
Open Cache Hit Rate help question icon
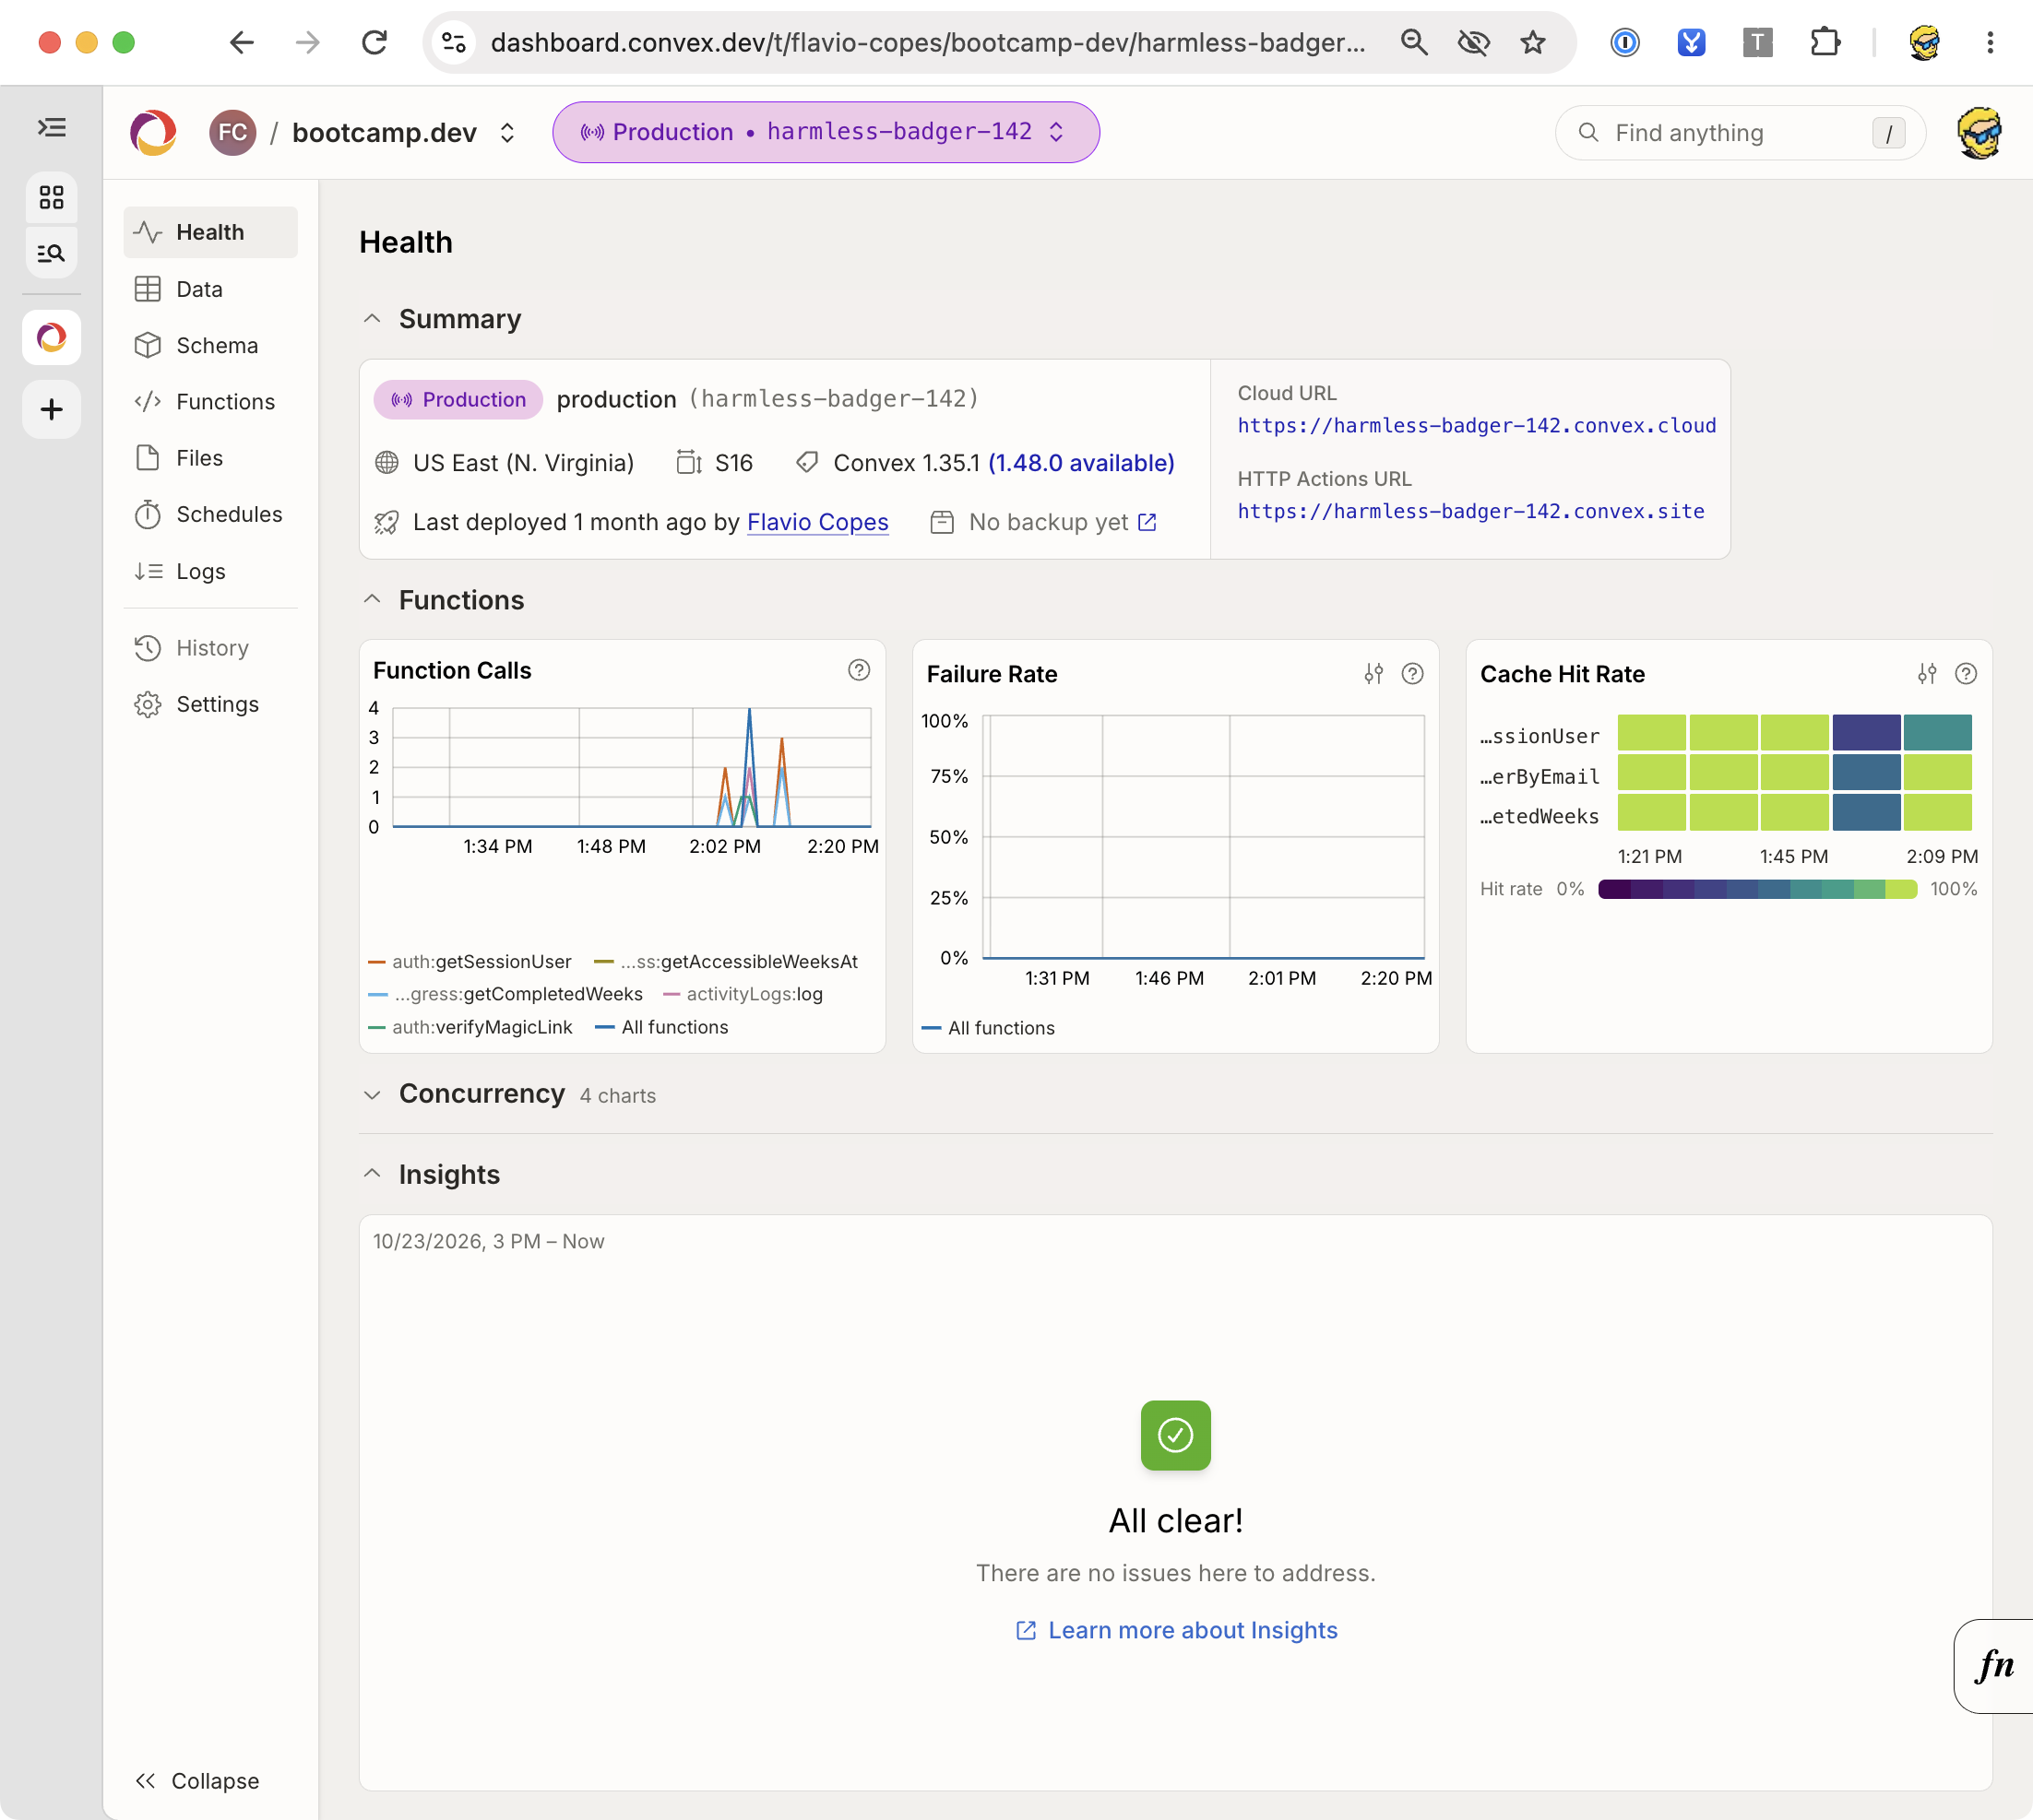pos(1965,674)
